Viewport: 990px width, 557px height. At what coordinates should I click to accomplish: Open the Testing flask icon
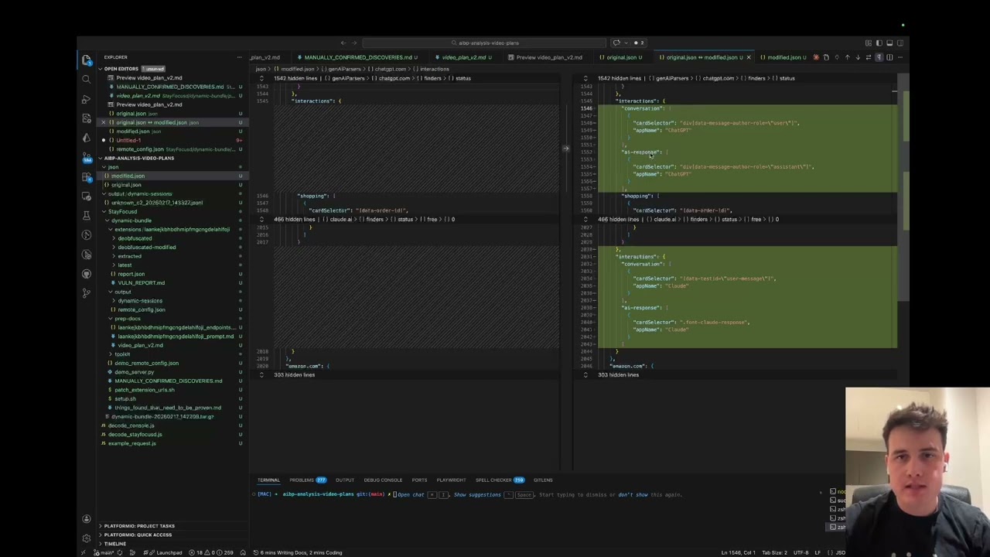(87, 215)
